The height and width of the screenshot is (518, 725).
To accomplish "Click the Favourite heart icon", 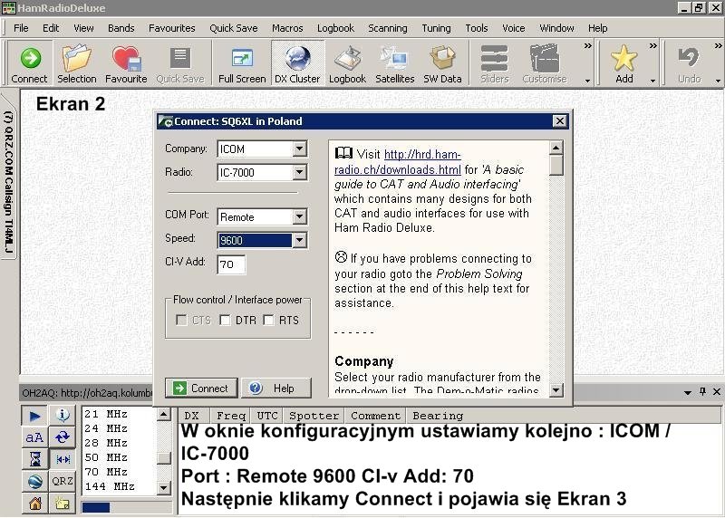I will click(126, 63).
